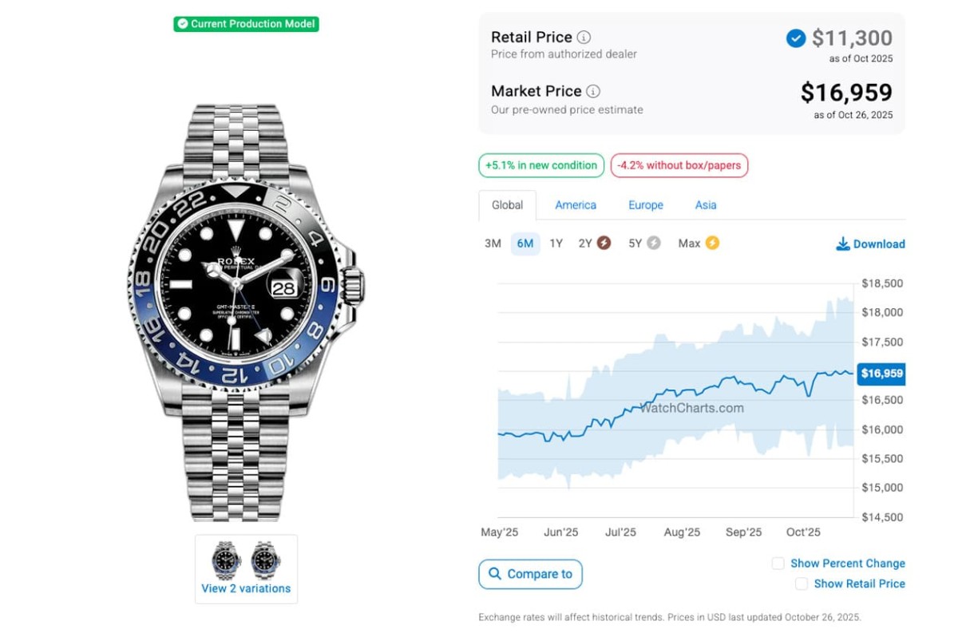Click the Market Price info icon
The image size is (958, 633).
coord(593,92)
